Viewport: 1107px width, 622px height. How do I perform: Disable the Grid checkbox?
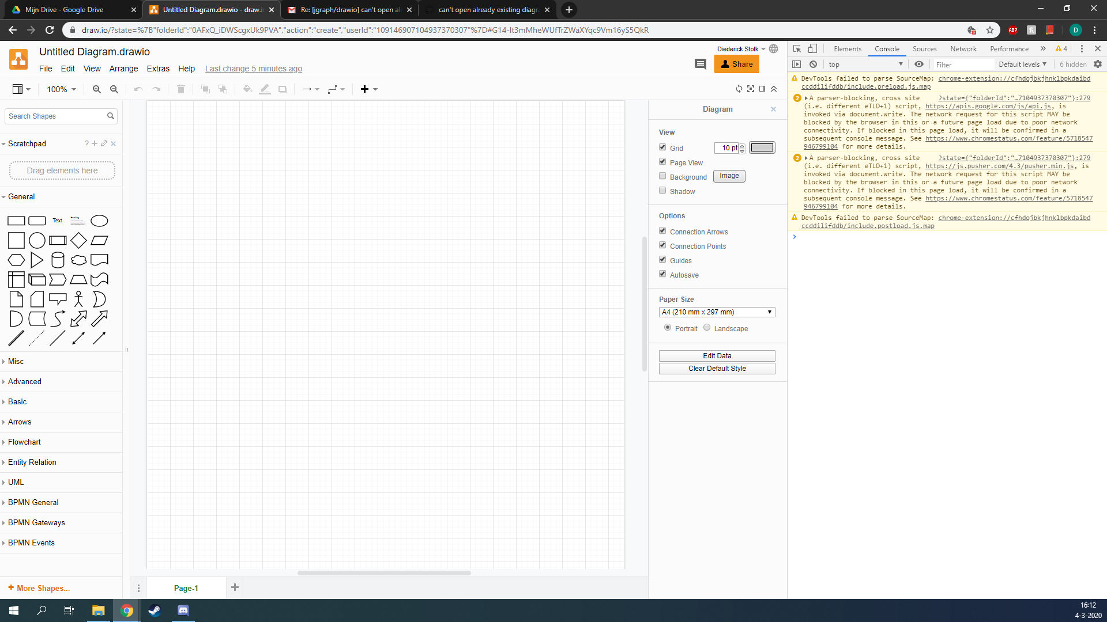coord(662,147)
